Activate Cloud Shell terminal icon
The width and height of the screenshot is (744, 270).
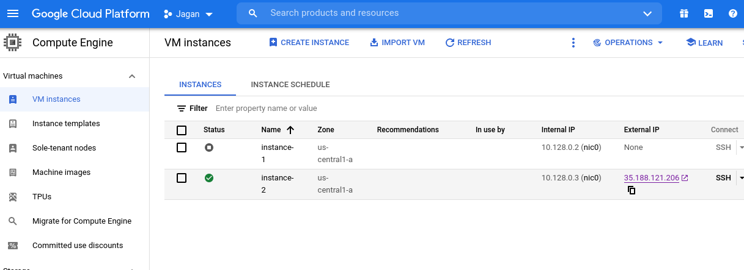click(x=709, y=13)
